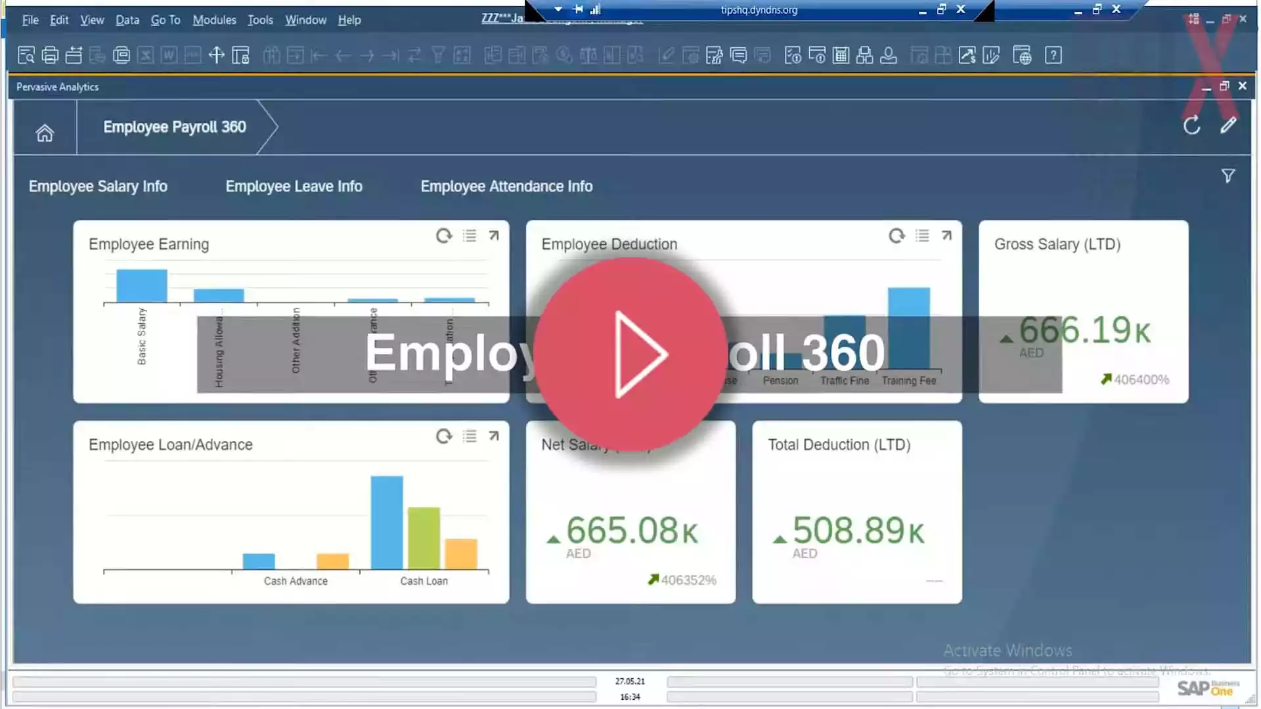Click the question-mark Help toolbar icon
This screenshot has height=709, width=1261.
coord(1053,55)
